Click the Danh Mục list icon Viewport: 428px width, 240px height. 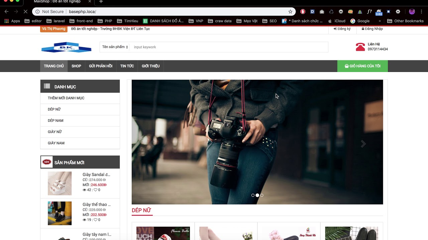point(47,86)
